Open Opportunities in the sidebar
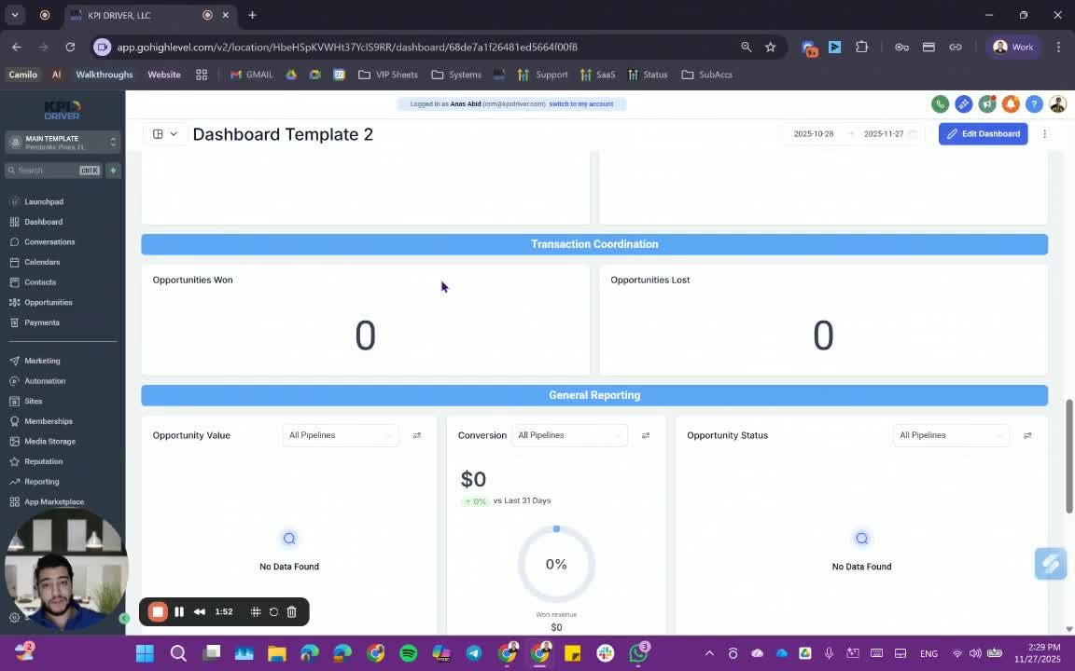Viewport: 1075px width, 671px height. 48,303
